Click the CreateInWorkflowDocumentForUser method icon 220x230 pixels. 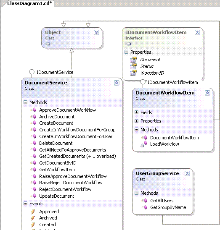click(33, 136)
